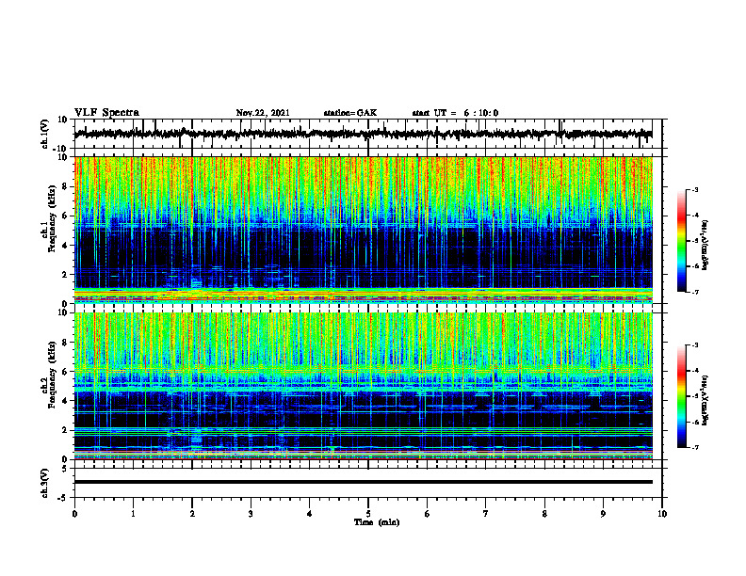This screenshot has width=746, height=576.
Task: Click the ch.1 color scale bar
Action: click(x=682, y=241)
